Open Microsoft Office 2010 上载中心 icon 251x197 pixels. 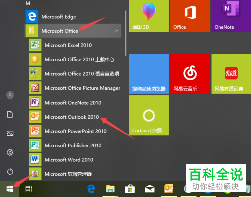(35, 59)
